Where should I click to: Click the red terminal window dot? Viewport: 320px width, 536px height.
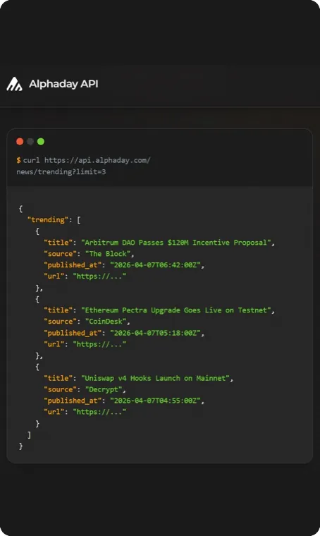pos(20,142)
